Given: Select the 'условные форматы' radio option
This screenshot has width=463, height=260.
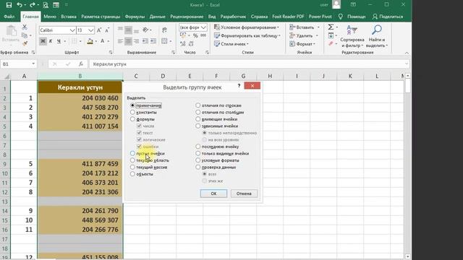Looking at the screenshot, I should (197, 160).
